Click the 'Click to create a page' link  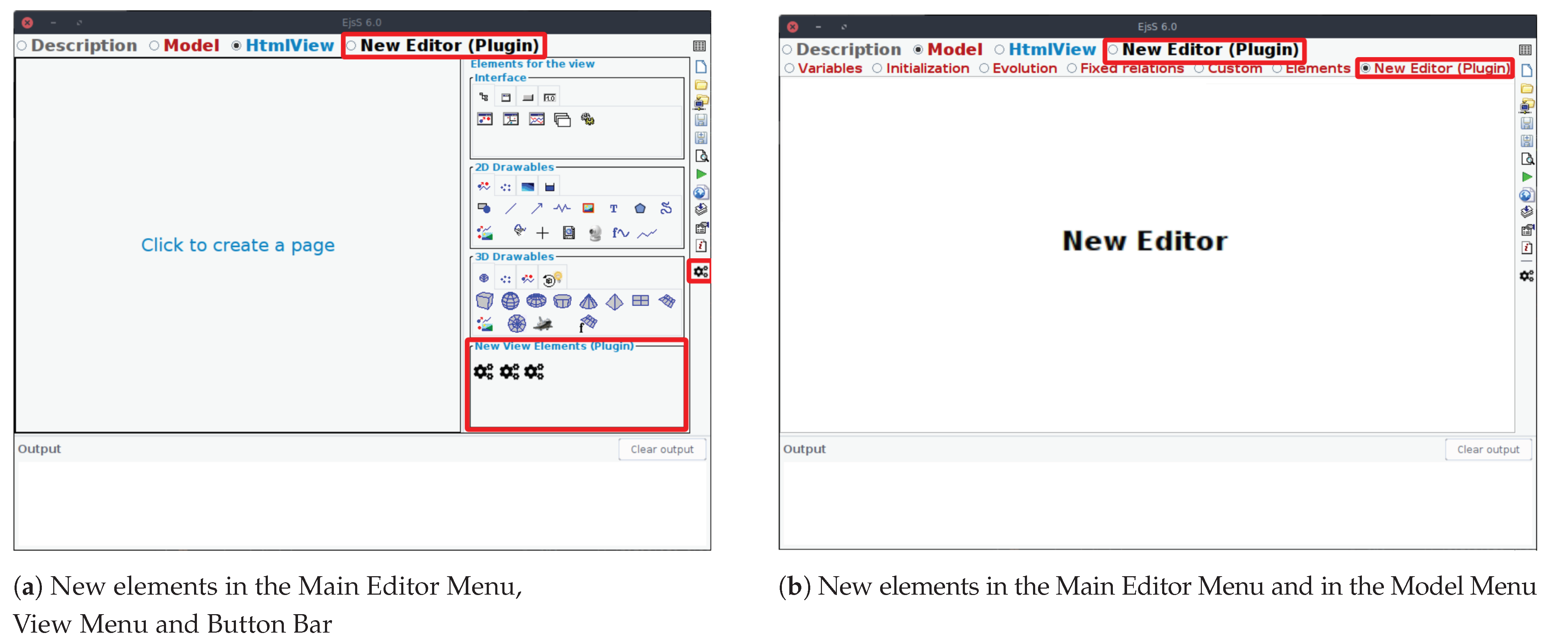238,246
